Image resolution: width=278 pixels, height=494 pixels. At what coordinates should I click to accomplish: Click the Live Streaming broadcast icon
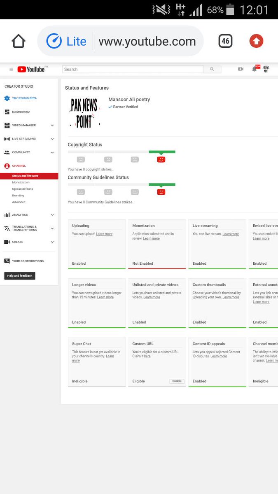pos(7,139)
